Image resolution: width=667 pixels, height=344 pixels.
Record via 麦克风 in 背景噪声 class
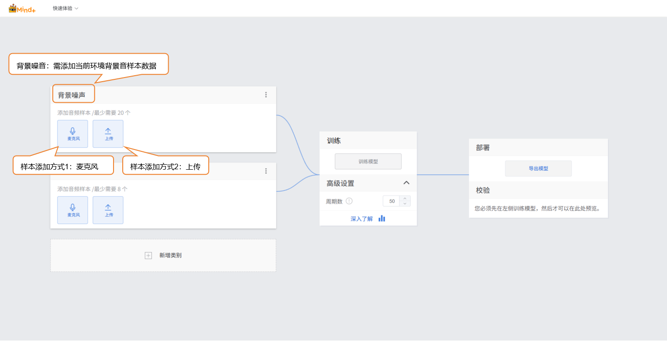coord(73,134)
